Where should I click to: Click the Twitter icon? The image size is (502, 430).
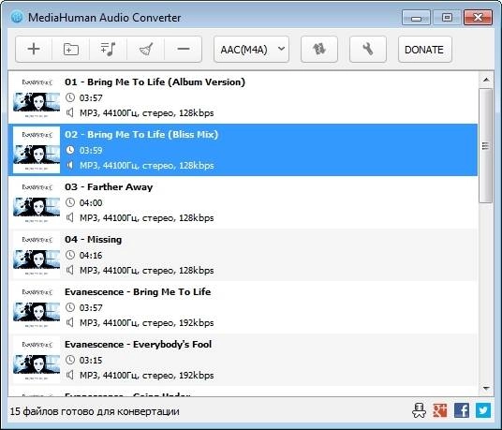[x=483, y=410]
